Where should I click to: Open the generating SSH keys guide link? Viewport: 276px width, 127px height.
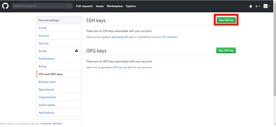[123, 37]
